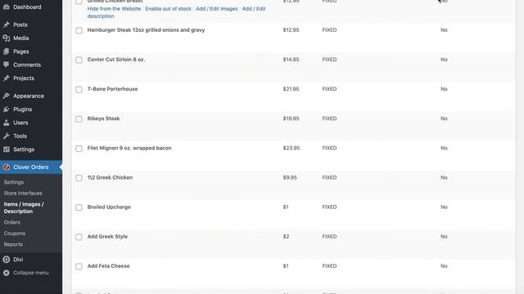Screen dimensions: 524x294
Task: Click the Tools wrench icon
Action: 7,136
